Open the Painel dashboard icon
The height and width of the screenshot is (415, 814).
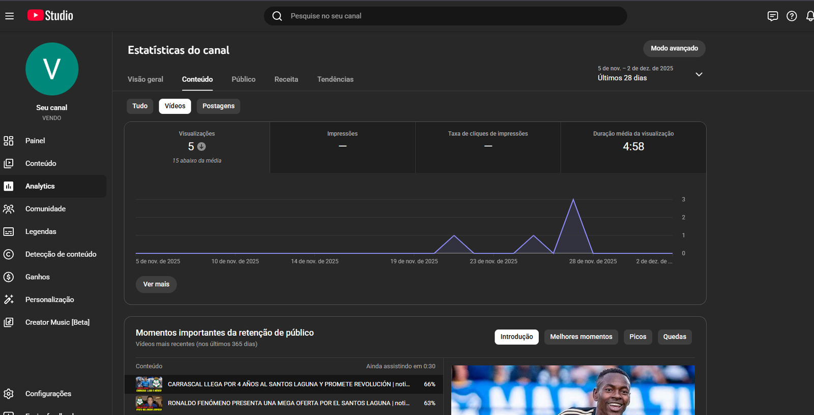point(9,141)
